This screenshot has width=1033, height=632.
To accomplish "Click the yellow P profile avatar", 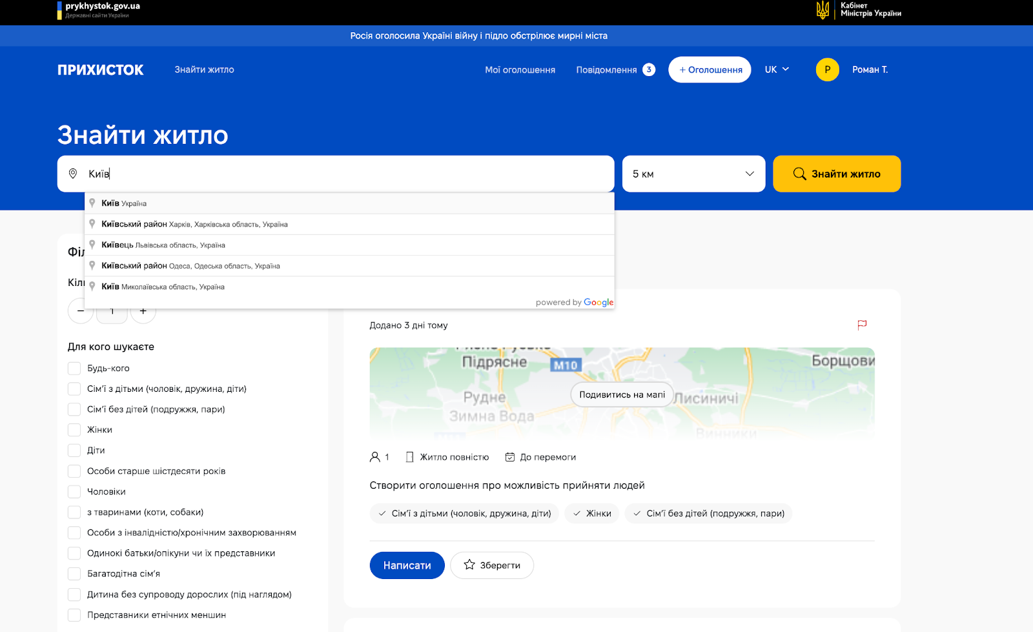I will [827, 70].
